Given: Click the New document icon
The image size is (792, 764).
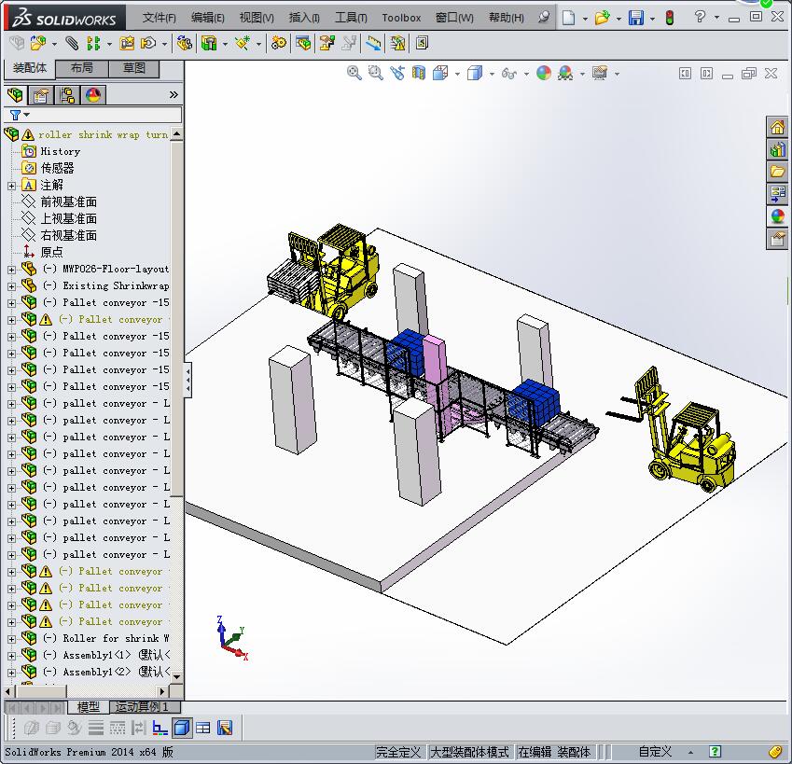Looking at the screenshot, I should 569,18.
